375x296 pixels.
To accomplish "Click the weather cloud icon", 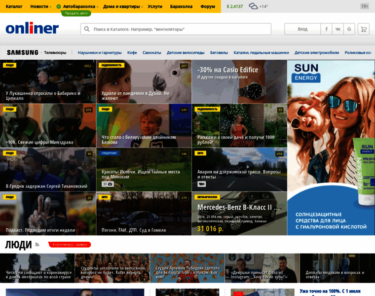I will [253, 6].
